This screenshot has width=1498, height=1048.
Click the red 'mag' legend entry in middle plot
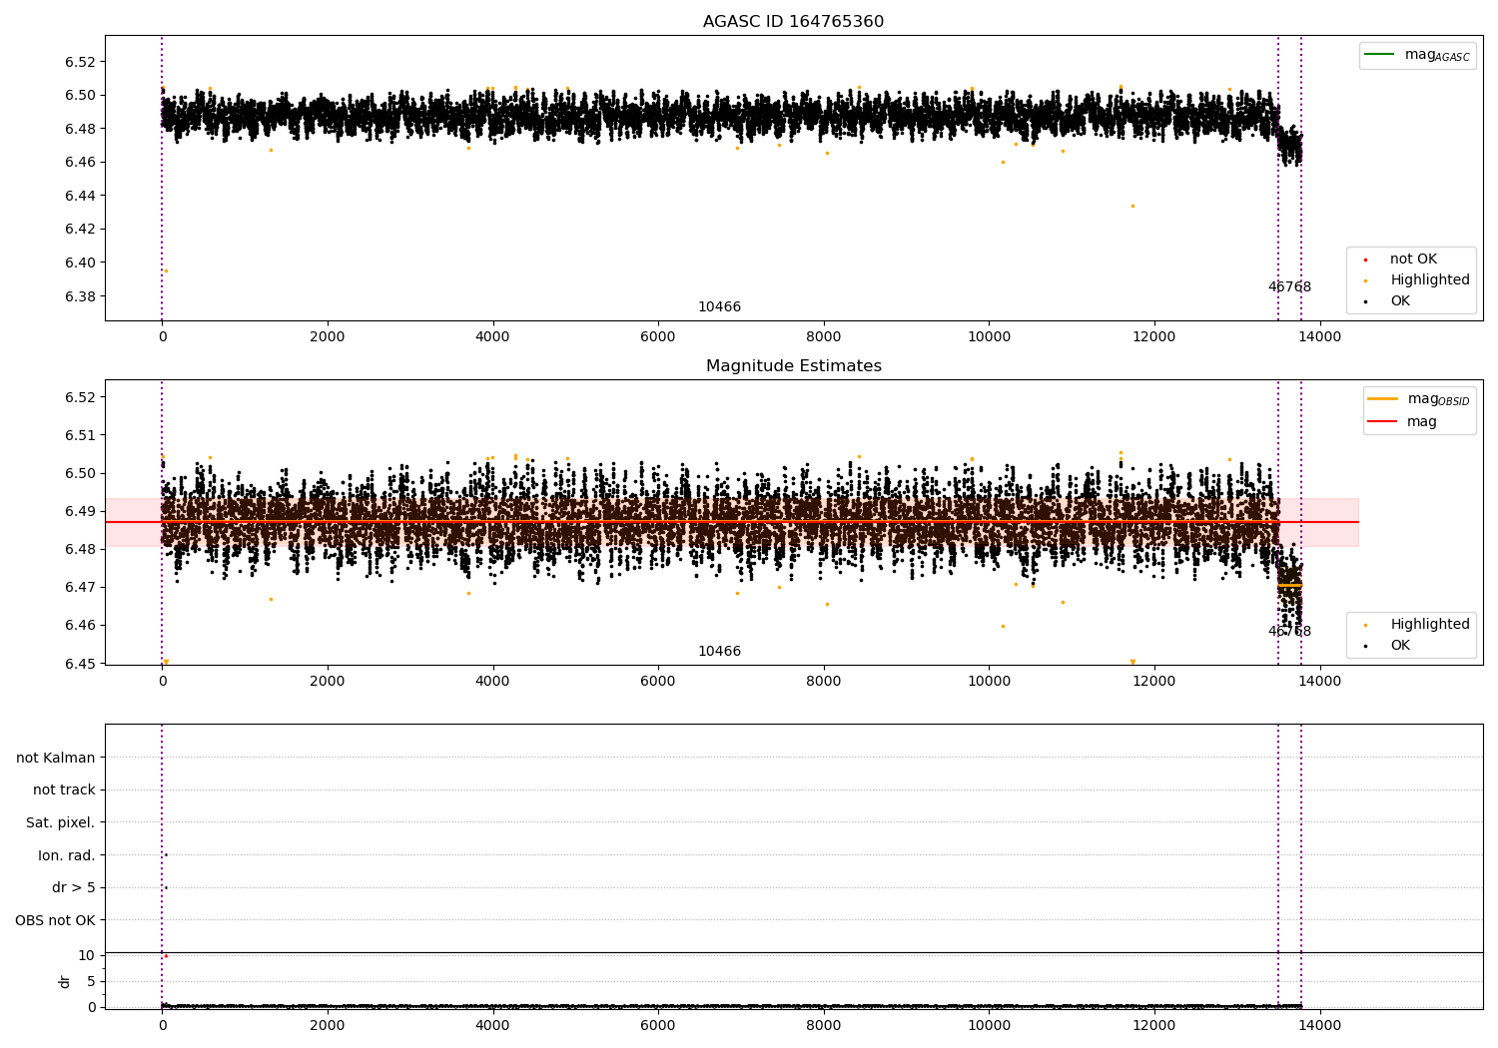pos(1403,421)
